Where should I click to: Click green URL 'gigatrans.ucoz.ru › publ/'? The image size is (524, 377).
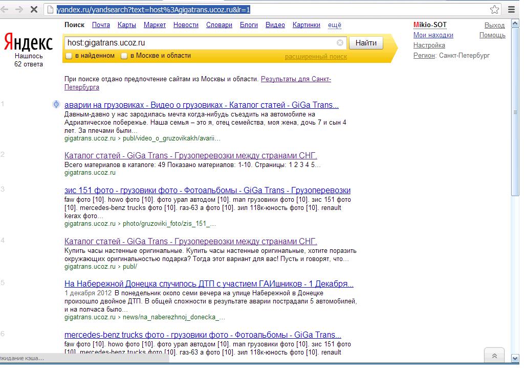pyautogui.click(x=101, y=267)
